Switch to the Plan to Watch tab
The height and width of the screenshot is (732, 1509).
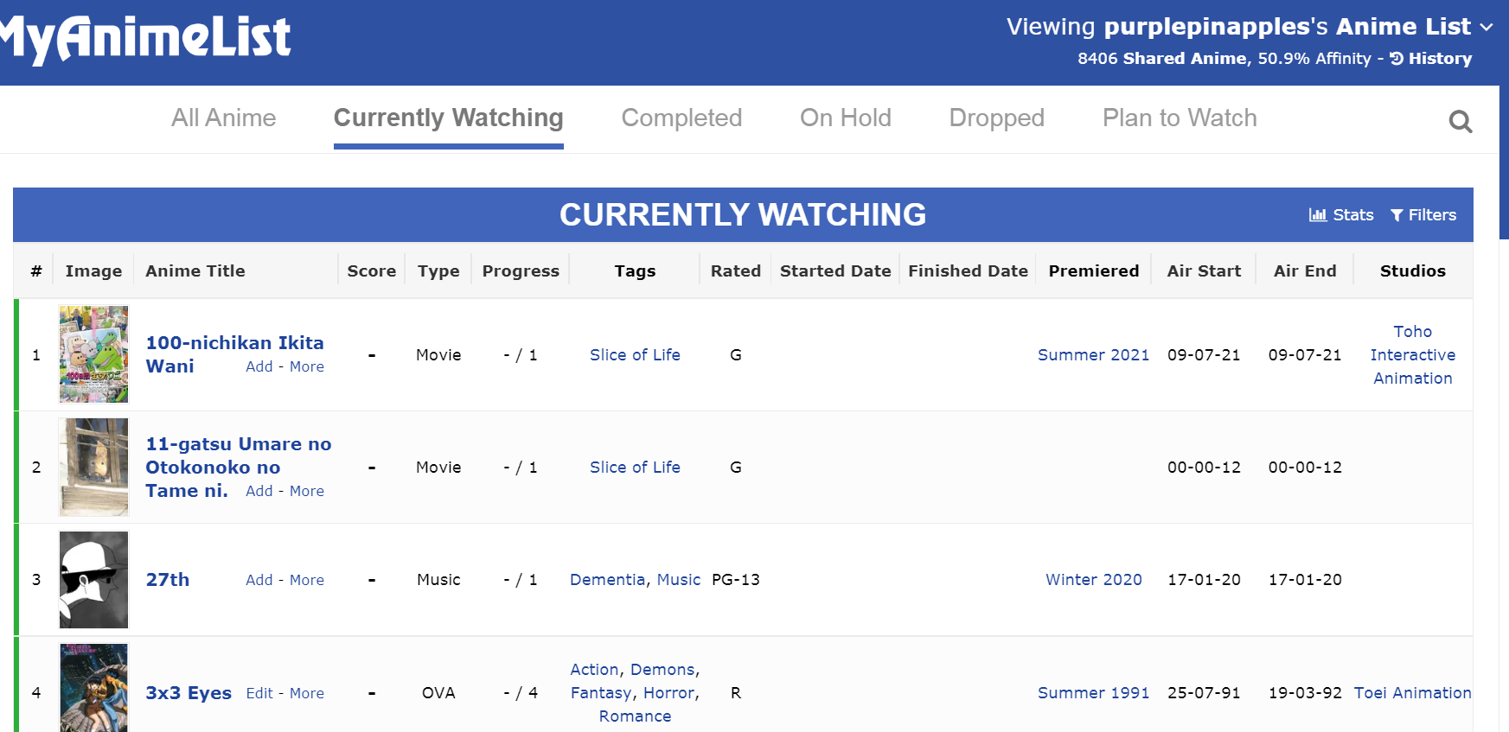1179,118
